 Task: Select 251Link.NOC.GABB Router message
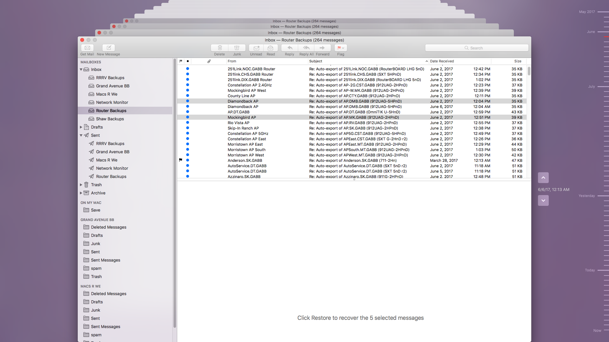(352, 69)
